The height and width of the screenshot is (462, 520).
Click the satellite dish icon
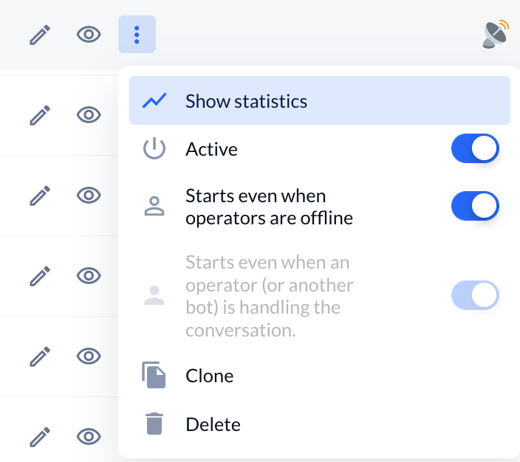click(496, 34)
